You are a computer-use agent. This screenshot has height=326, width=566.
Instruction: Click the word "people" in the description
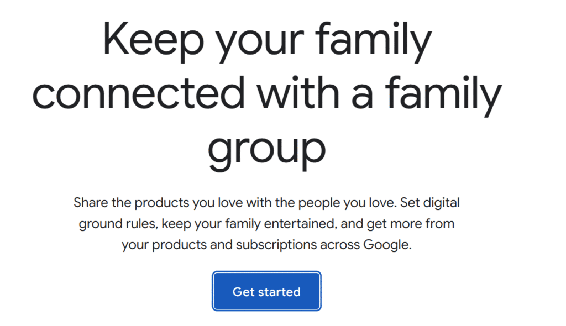click(x=324, y=203)
